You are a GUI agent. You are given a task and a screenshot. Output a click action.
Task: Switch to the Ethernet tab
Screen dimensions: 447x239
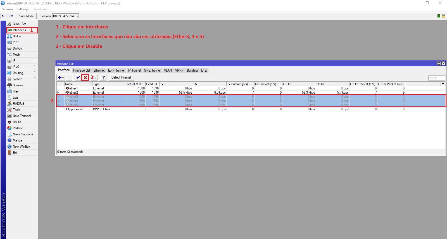pyautogui.click(x=99, y=70)
